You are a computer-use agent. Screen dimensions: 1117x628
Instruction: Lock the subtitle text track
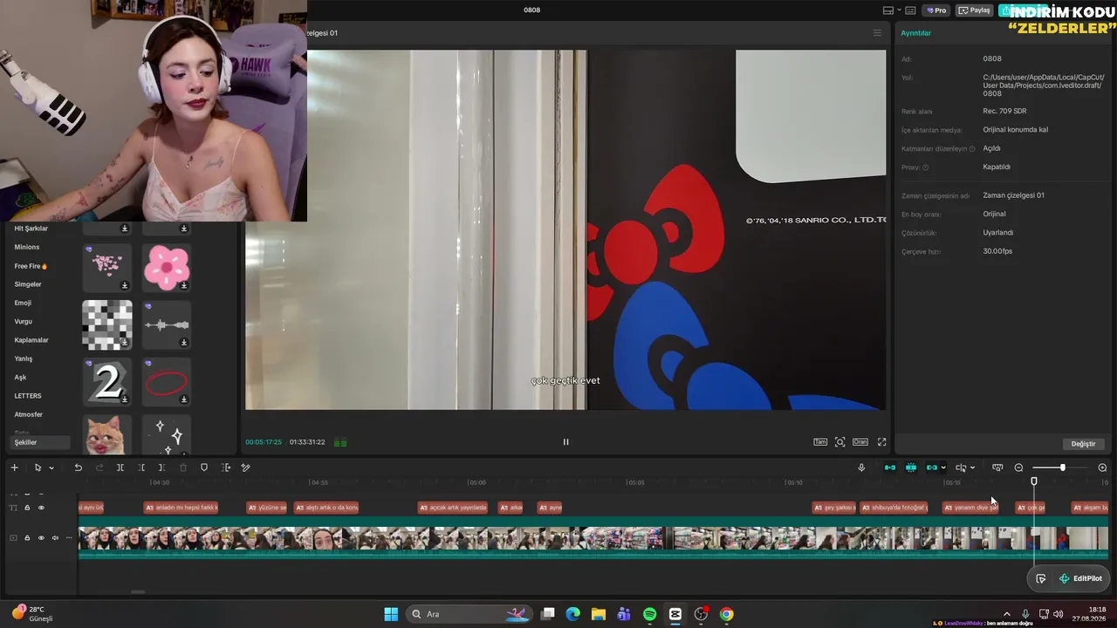27,508
